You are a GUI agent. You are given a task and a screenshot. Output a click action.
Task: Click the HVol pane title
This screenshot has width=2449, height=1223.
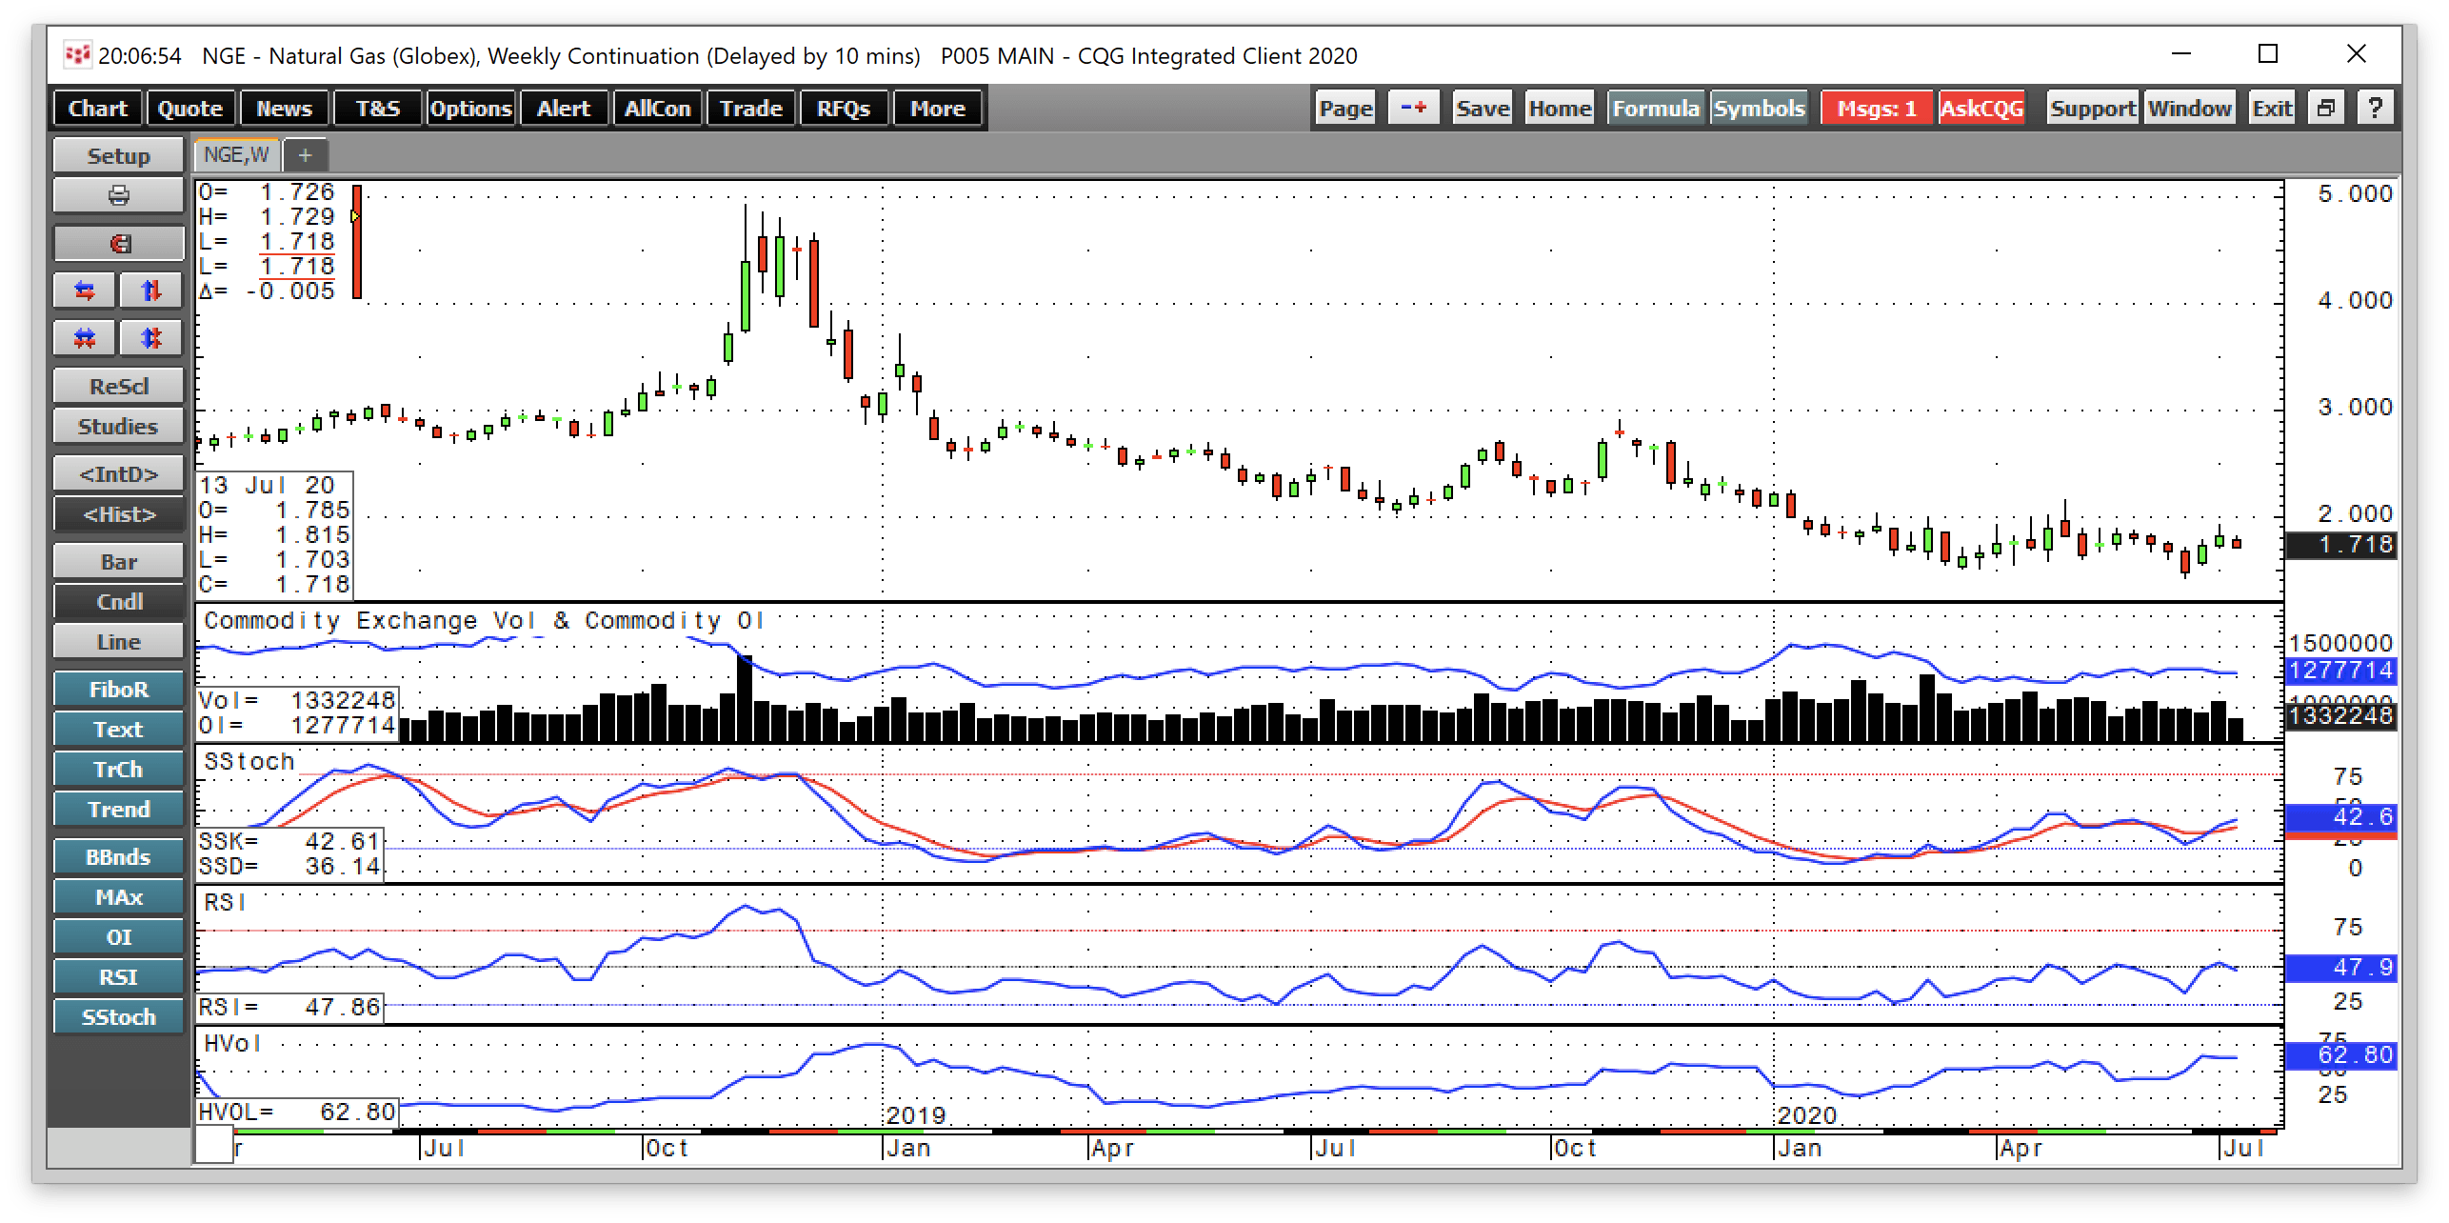click(x=232, y=1043)
